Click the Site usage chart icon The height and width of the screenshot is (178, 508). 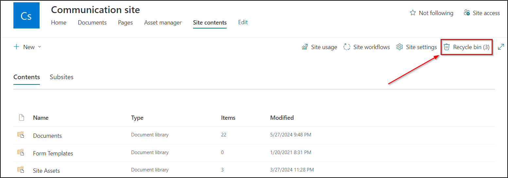click(305, 47)
